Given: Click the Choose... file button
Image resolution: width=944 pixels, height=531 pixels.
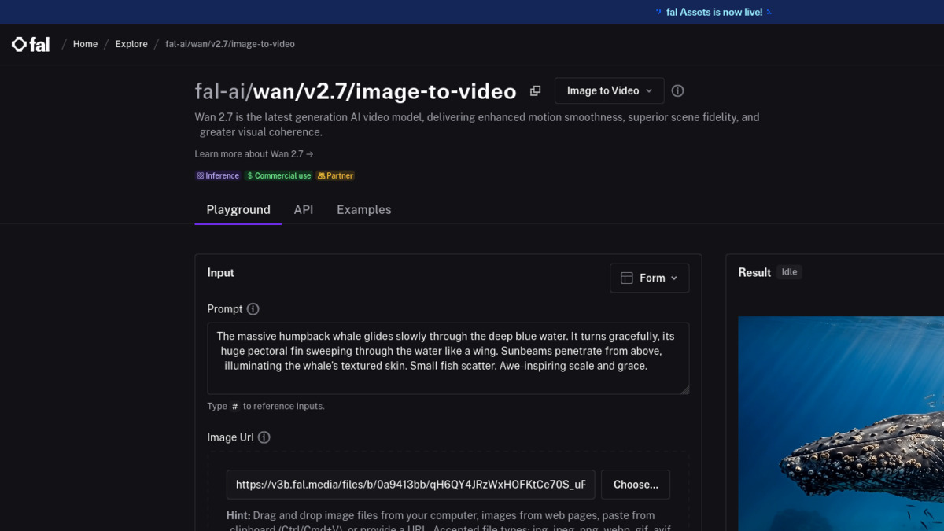Looking at the screenshot, I should 636,485.
